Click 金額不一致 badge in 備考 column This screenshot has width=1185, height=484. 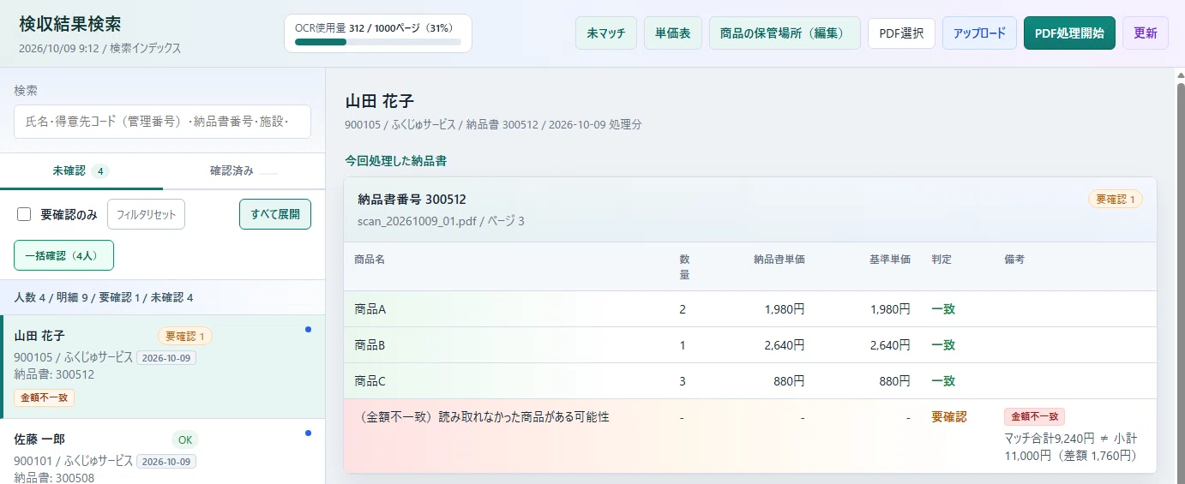[x=1034, y=417]
